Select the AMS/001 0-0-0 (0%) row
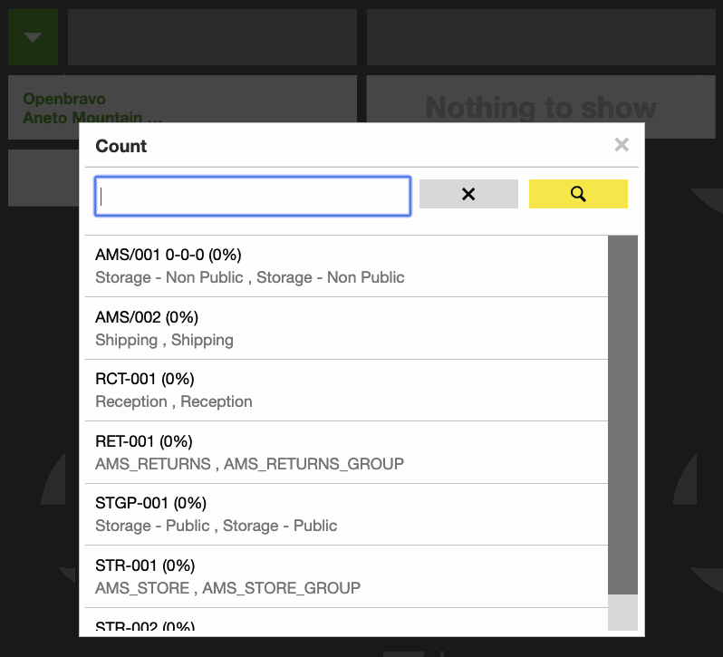The width and height of the screenshot is (723, 657). tap(346, 266)
